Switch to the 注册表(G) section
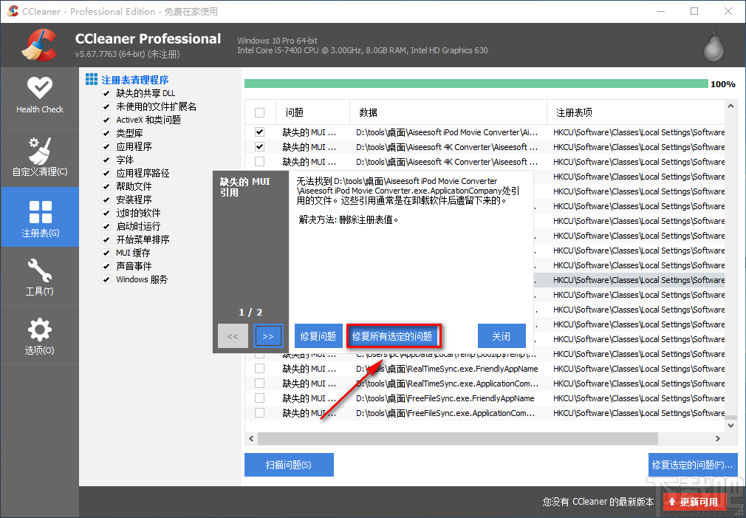This screenshot has width=746, height=518. point(40,217)
